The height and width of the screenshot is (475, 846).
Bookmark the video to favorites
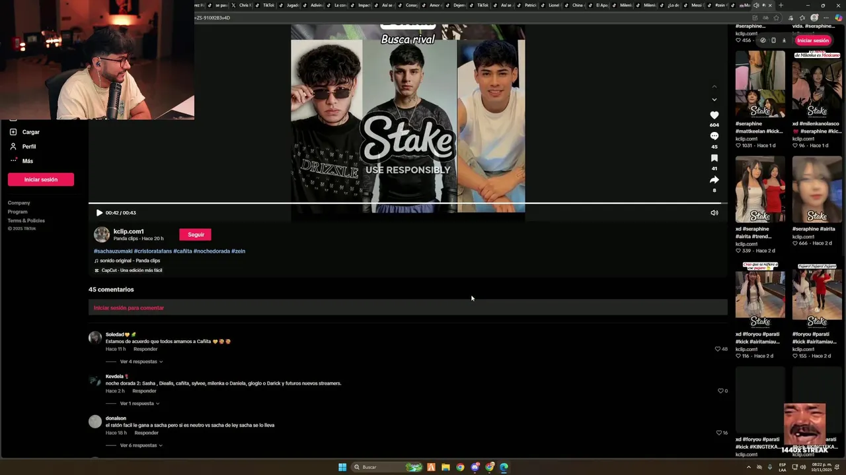click(x=714, y=158)
